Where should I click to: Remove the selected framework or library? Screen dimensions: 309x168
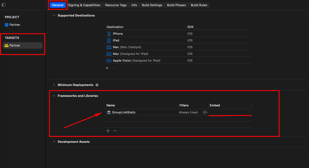115,131
